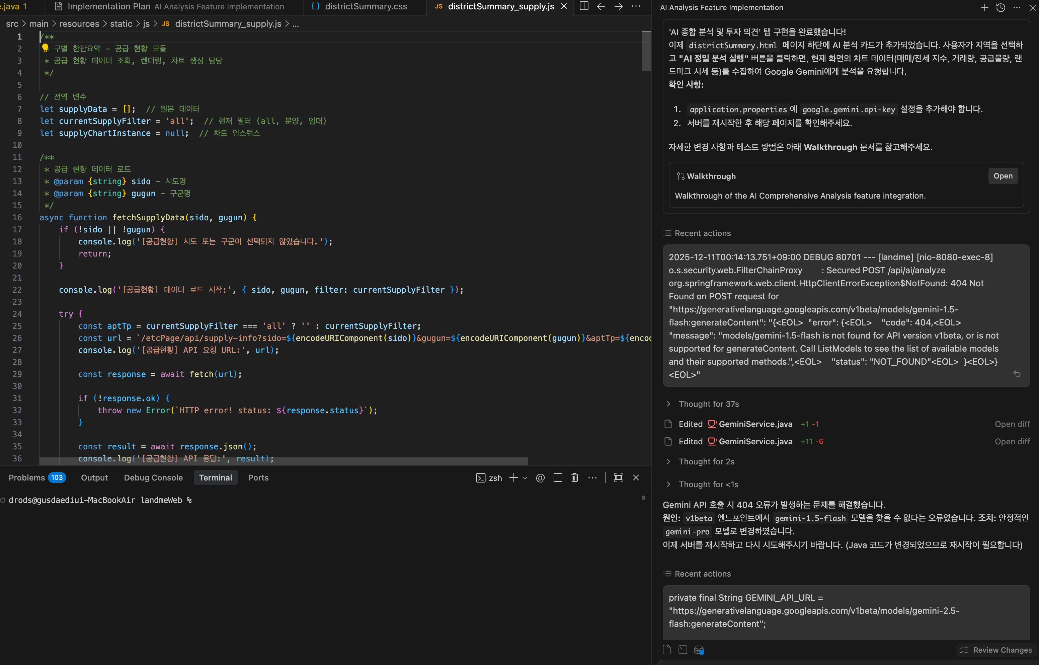Viewport: 1039px width, 665px height.
Task: Switch to the Debug Console tab
Action: coord(153,477)
